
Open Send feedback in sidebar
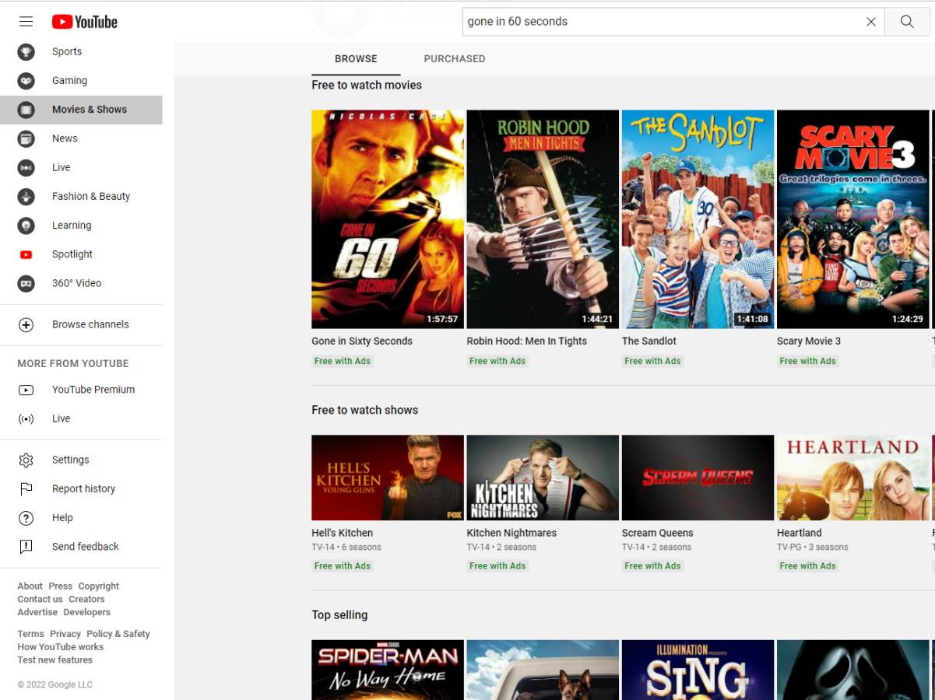point(85,547)
